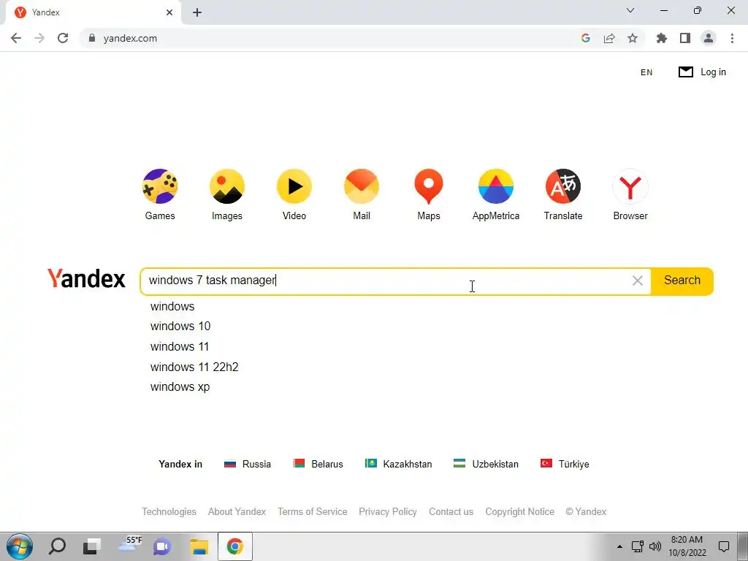Open File Explorer from taskbar
Viewport: 748px width, 561px height.
(199, 546)
